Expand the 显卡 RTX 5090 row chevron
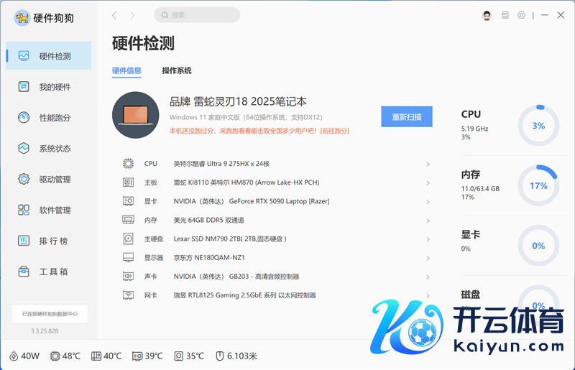This screenshot has height=370, width=575. click(x=428, y=202)
